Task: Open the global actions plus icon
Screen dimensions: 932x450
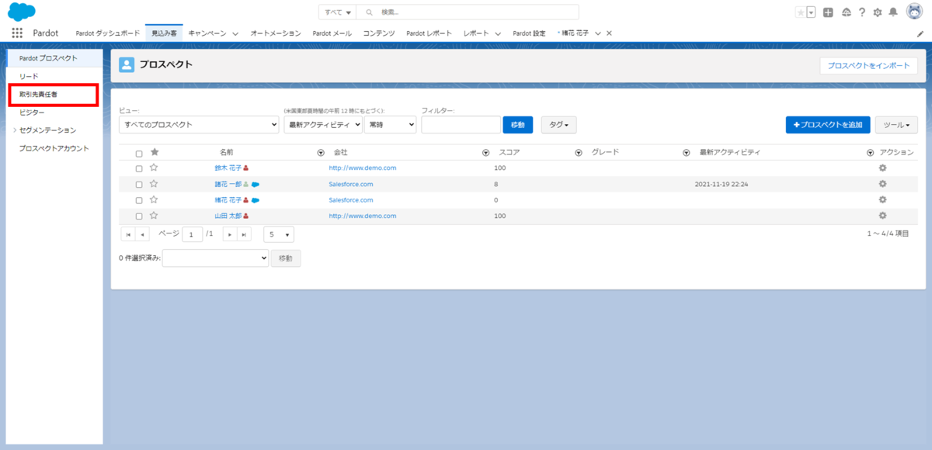Action: [829, 12]
